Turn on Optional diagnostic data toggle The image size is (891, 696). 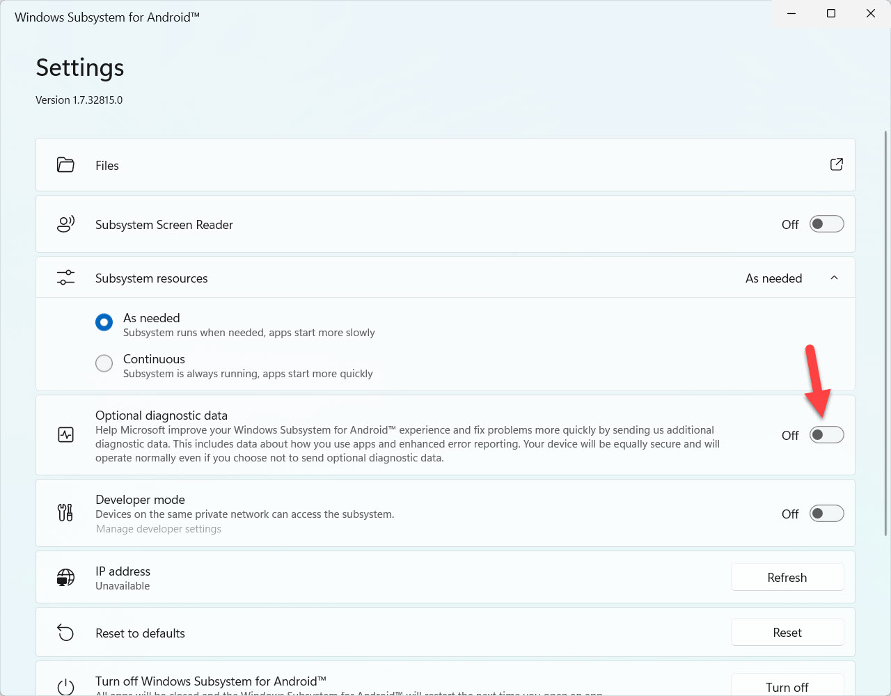[x=826, y=435]
